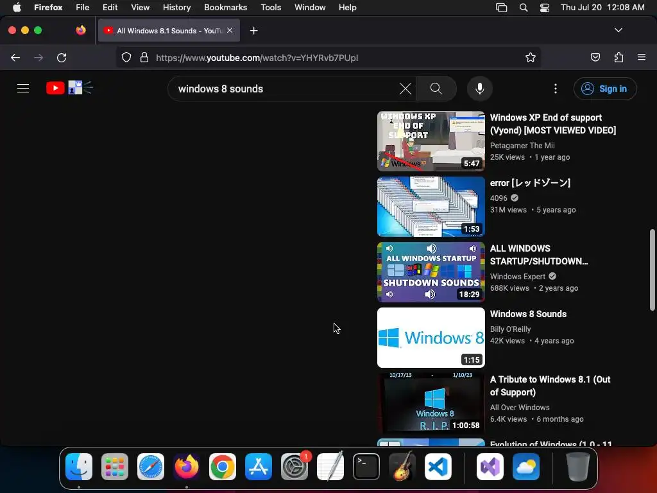Open the Help menu

point(347,7)
